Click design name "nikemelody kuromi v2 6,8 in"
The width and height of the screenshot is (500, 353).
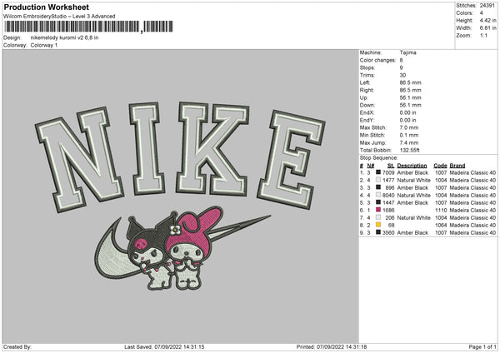(x=64, y=37)
